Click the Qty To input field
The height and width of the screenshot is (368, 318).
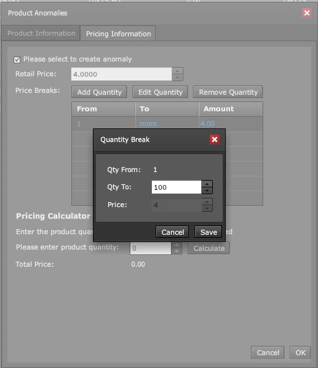[177, 187]
